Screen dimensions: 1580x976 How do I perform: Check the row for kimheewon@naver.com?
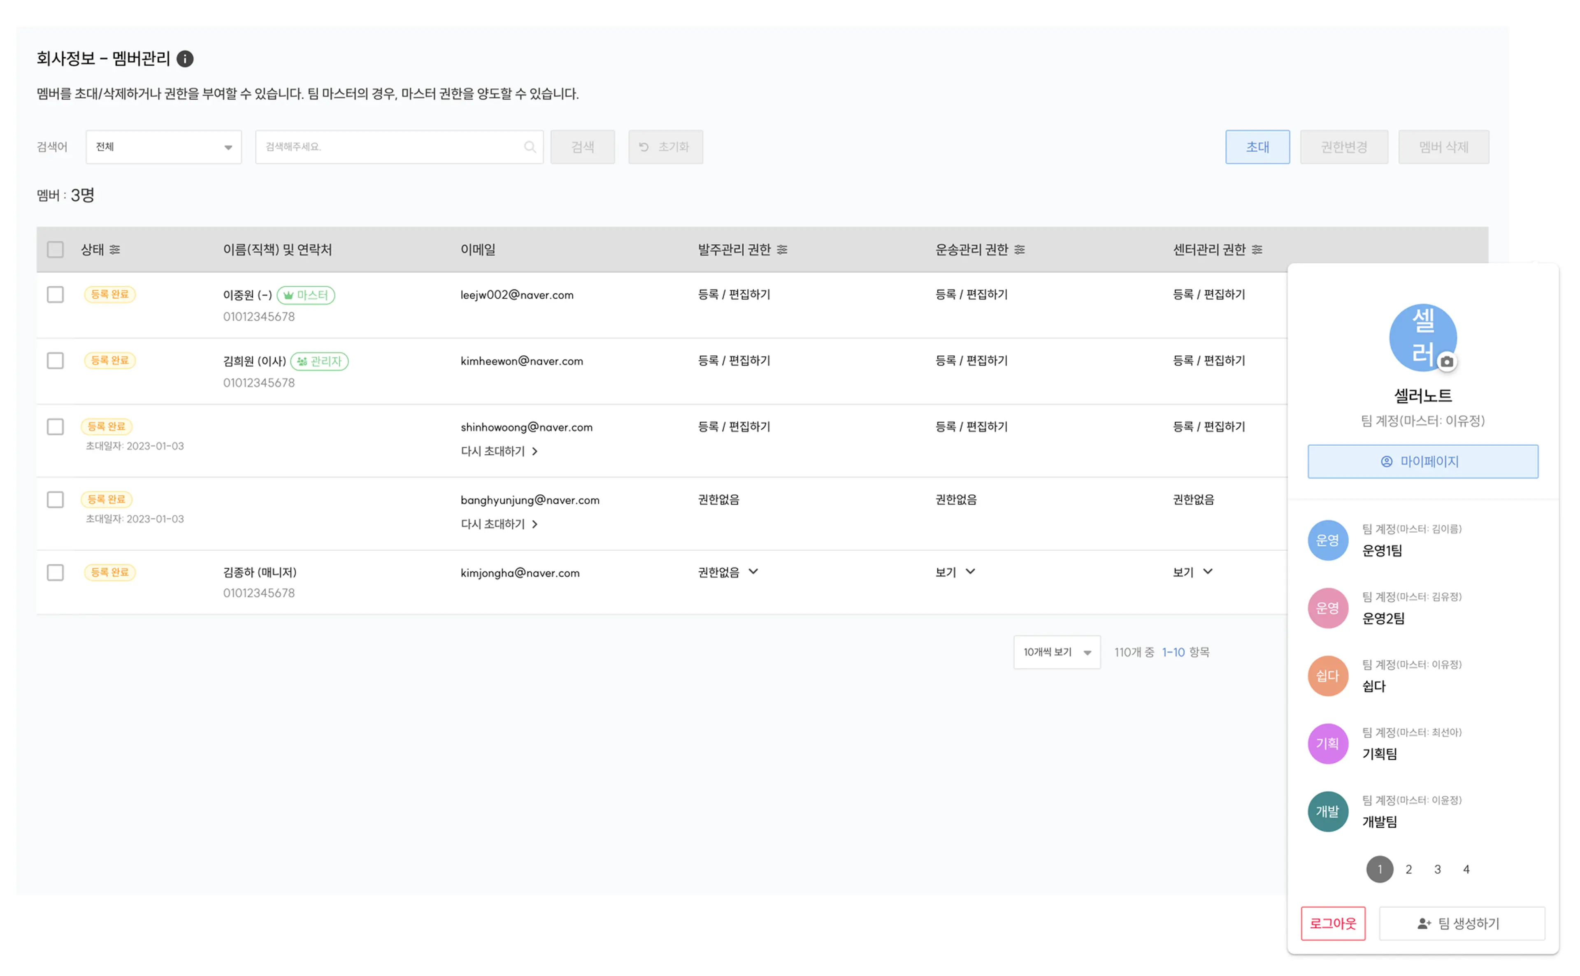click(x=56, y=360)
